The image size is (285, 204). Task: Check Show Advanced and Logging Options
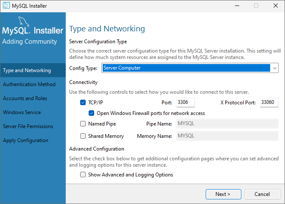point(83,175)
